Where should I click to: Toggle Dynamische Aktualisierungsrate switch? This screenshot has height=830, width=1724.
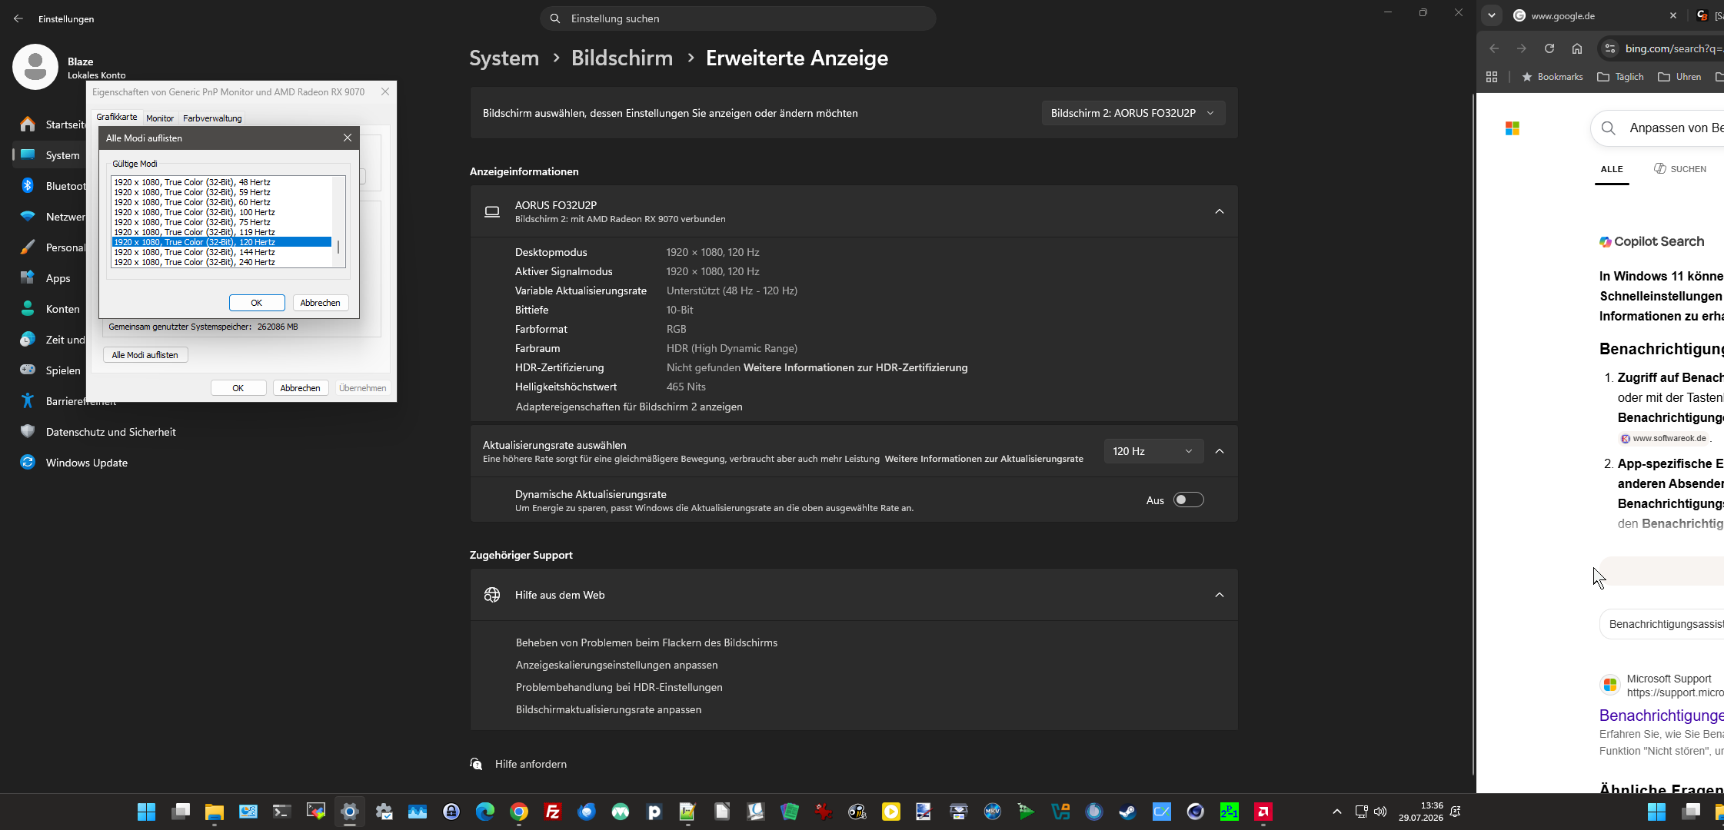tap(1188, 500)
